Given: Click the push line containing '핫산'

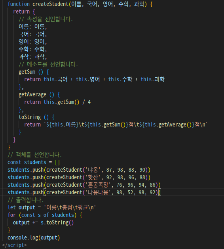Looking at the screenshot, I should point(79,177).
